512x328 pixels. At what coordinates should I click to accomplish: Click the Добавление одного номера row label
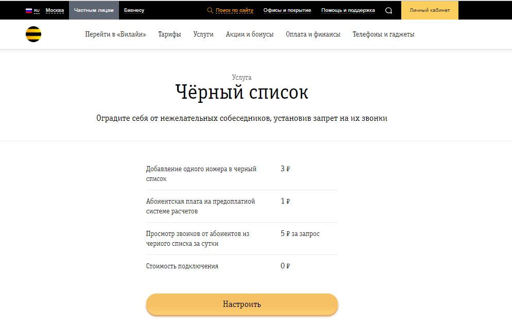(x=201, y=174)
